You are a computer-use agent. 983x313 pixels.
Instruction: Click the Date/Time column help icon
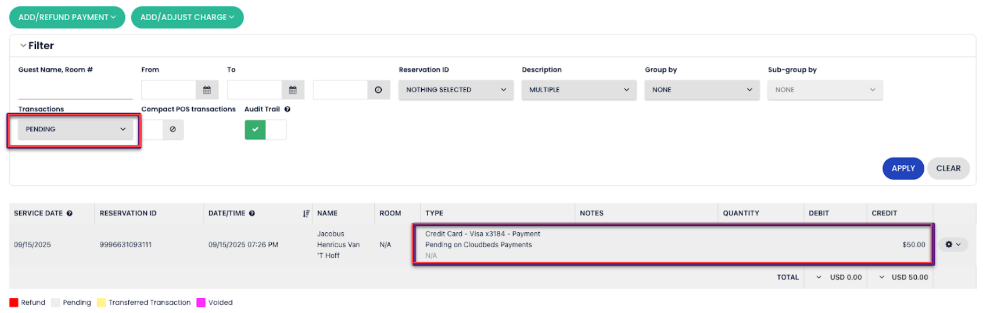pos(252,213)
